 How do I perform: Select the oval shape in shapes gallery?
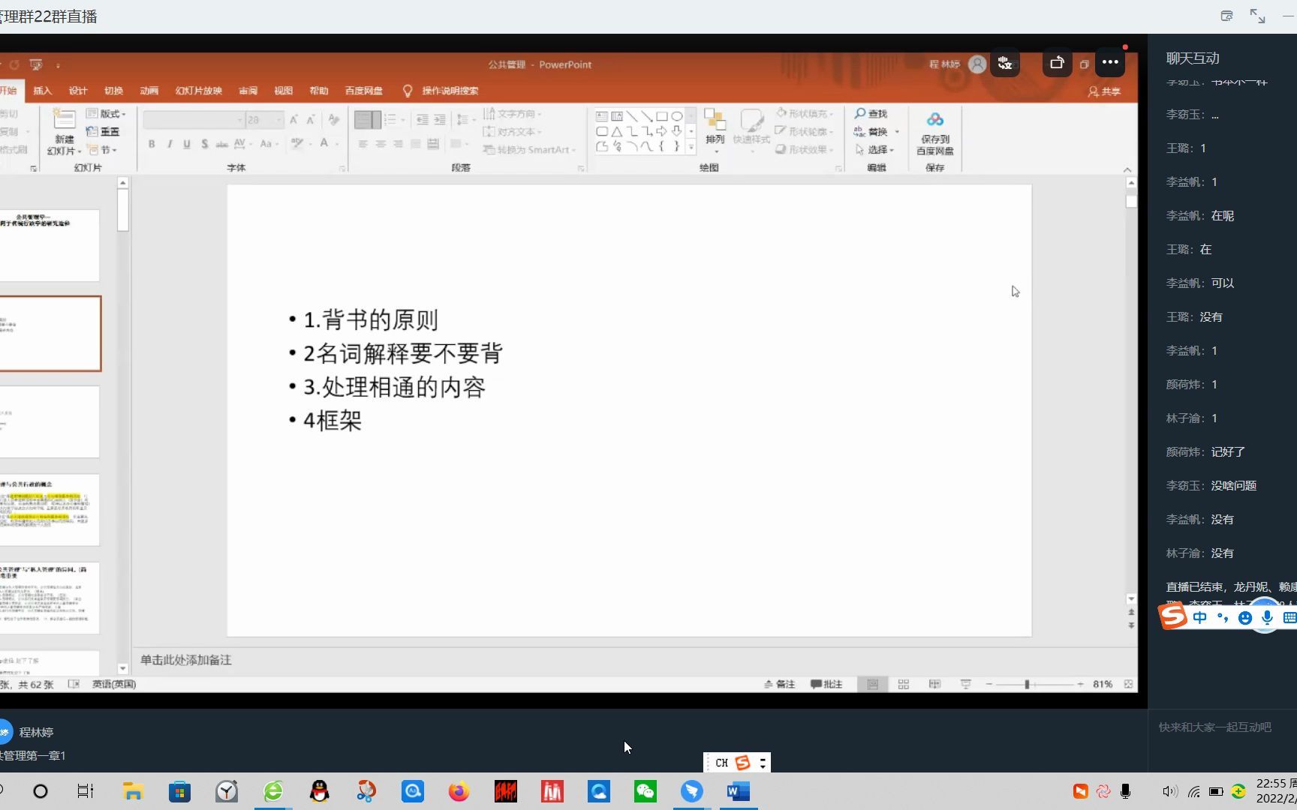pos(677,116)
